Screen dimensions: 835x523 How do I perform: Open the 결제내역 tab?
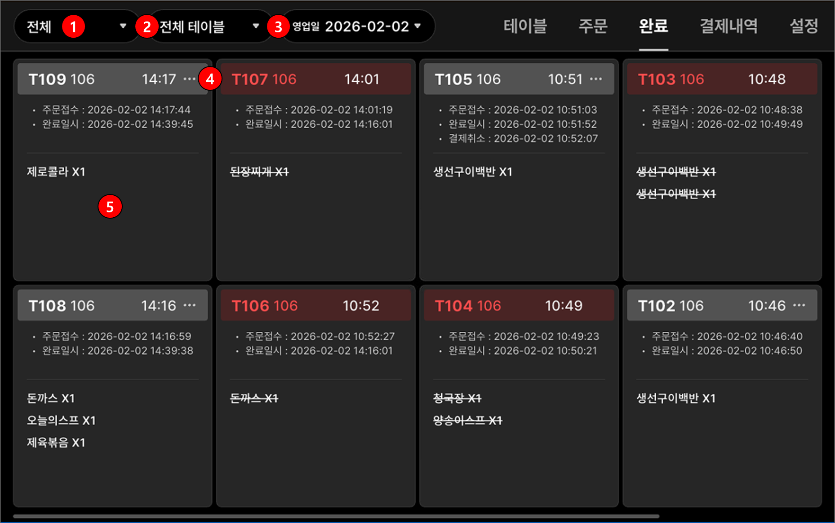[x=728, y=26]
